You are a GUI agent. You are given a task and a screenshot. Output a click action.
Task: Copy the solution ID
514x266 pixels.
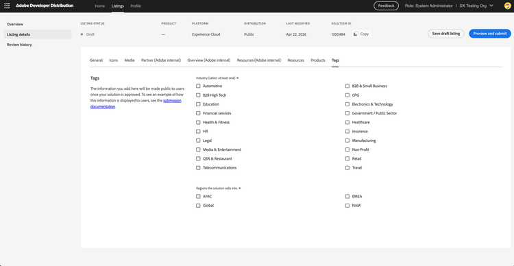pos(362,34)
